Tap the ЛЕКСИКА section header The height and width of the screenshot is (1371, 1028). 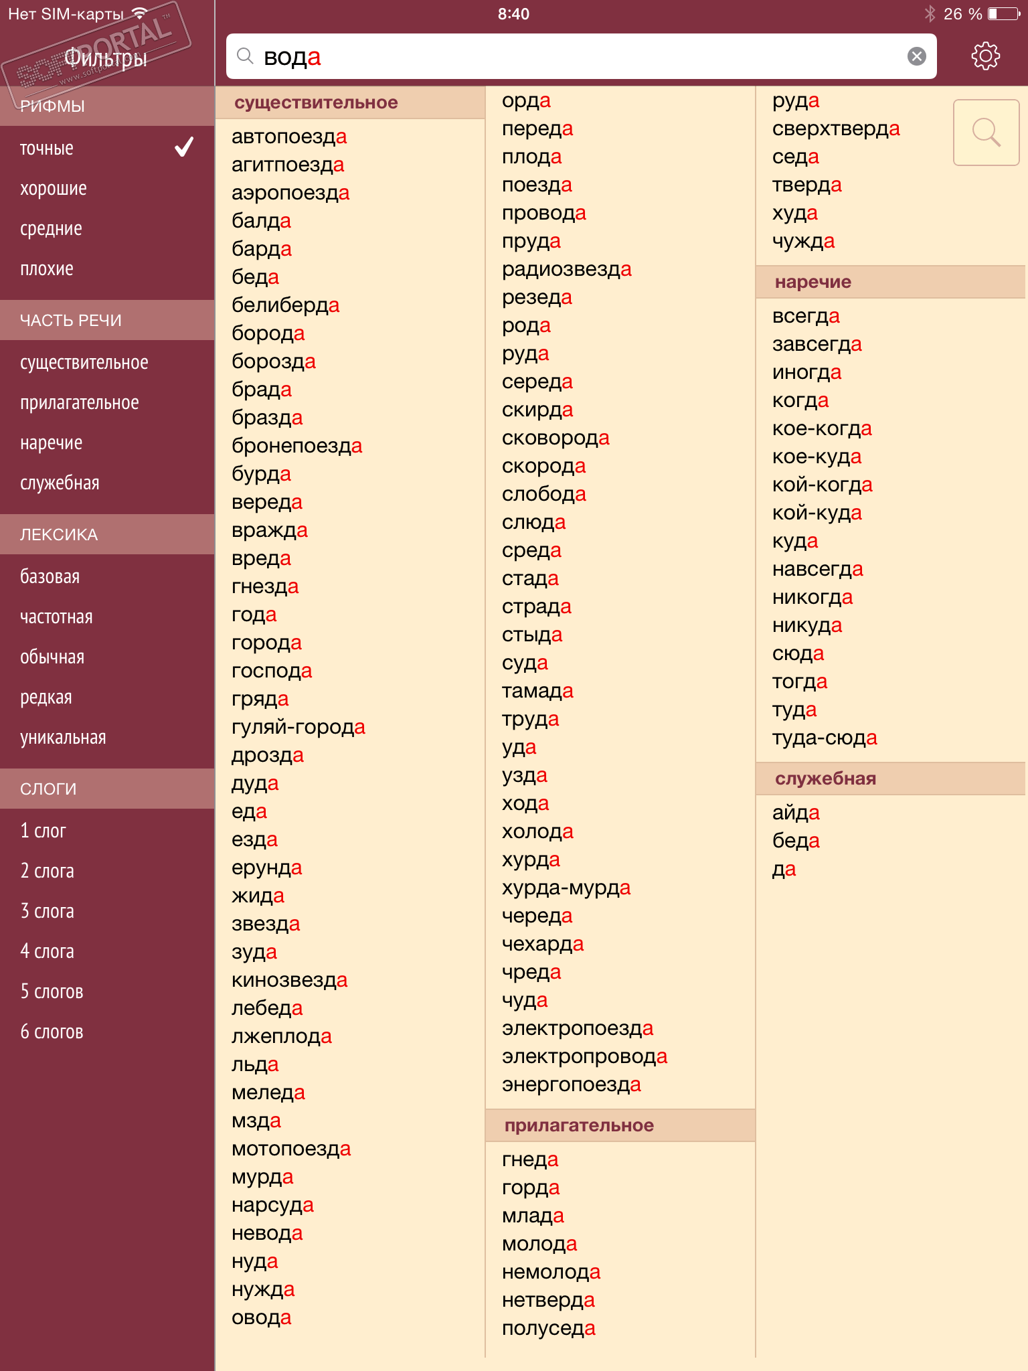pyautogui.click(x=107, y=534)
